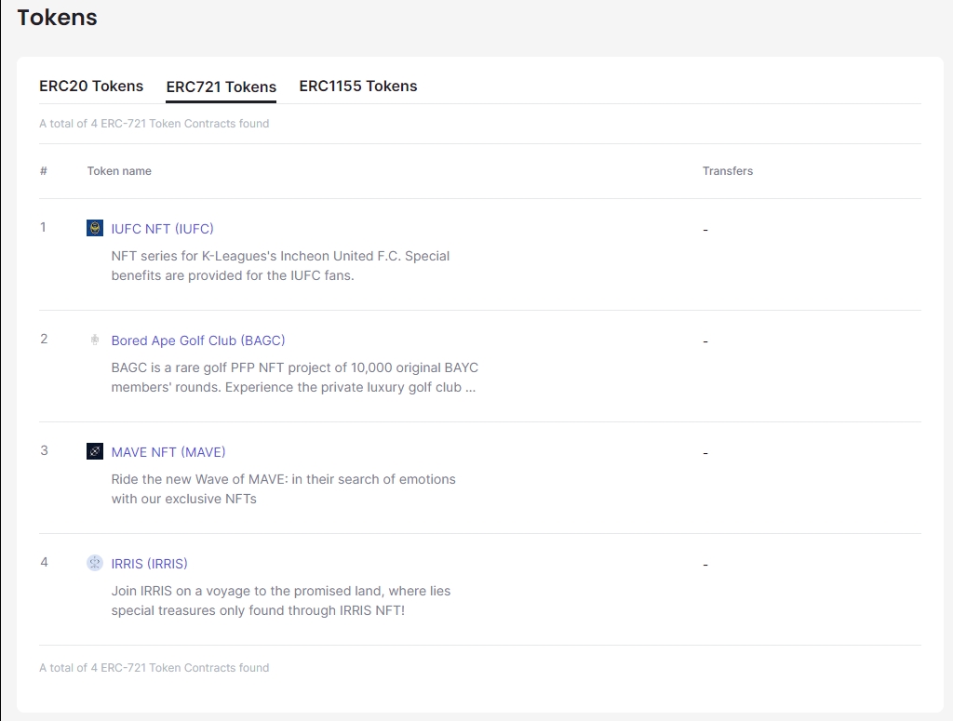Click the transfers dash in the IRRIS row
This screenshot has width=953, height=721.
tap(705, 565)
